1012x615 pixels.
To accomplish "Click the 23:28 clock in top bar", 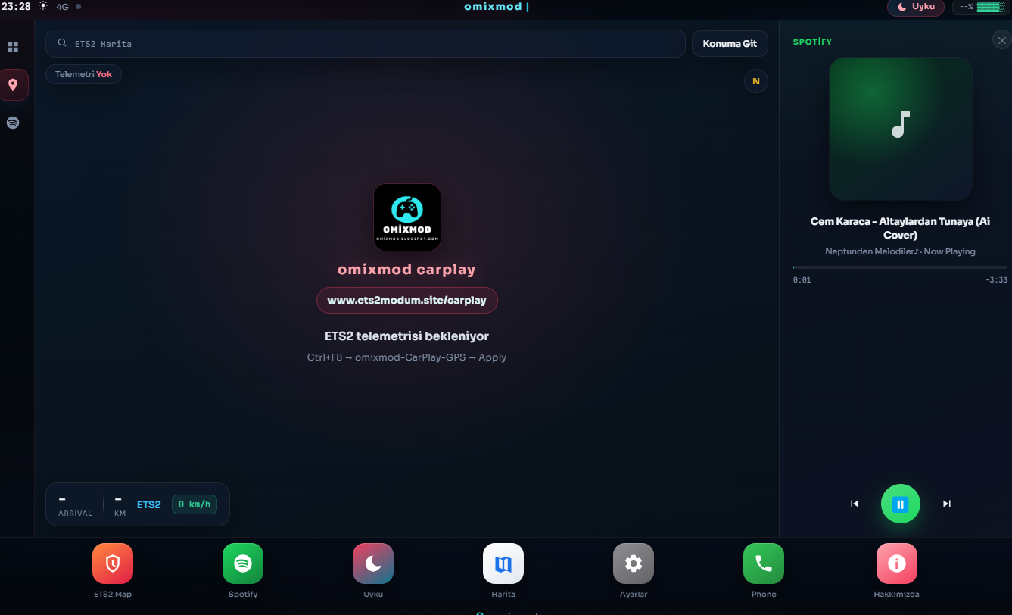I will [16, 6].
